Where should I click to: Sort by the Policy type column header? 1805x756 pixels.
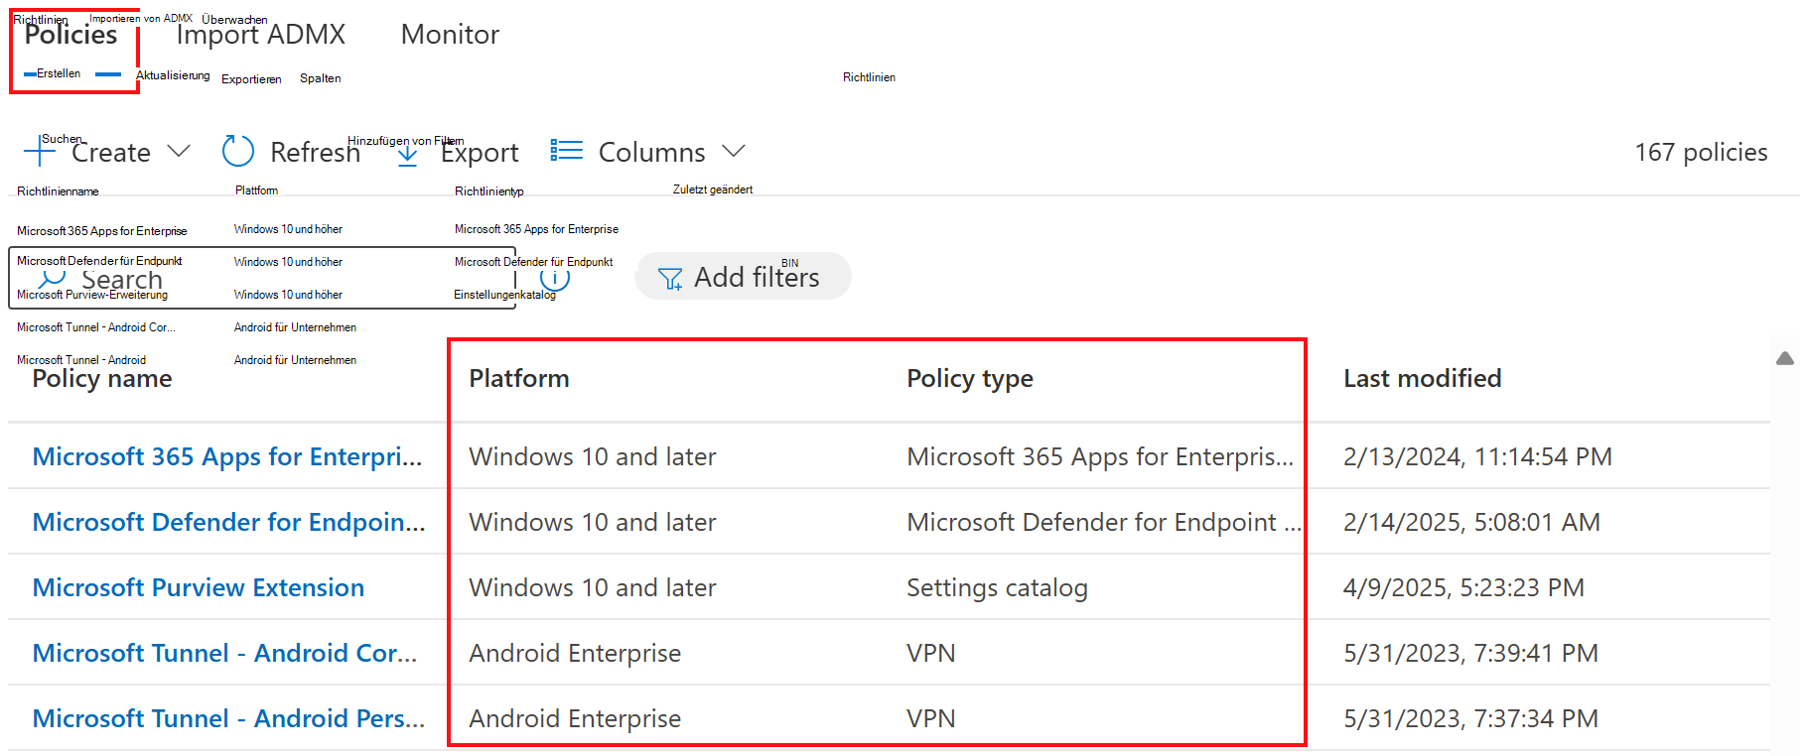coord(970,379)
